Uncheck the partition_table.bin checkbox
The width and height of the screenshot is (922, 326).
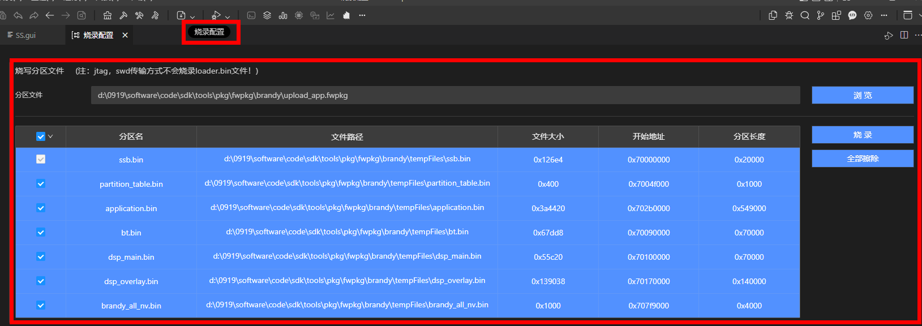(41, 183)
